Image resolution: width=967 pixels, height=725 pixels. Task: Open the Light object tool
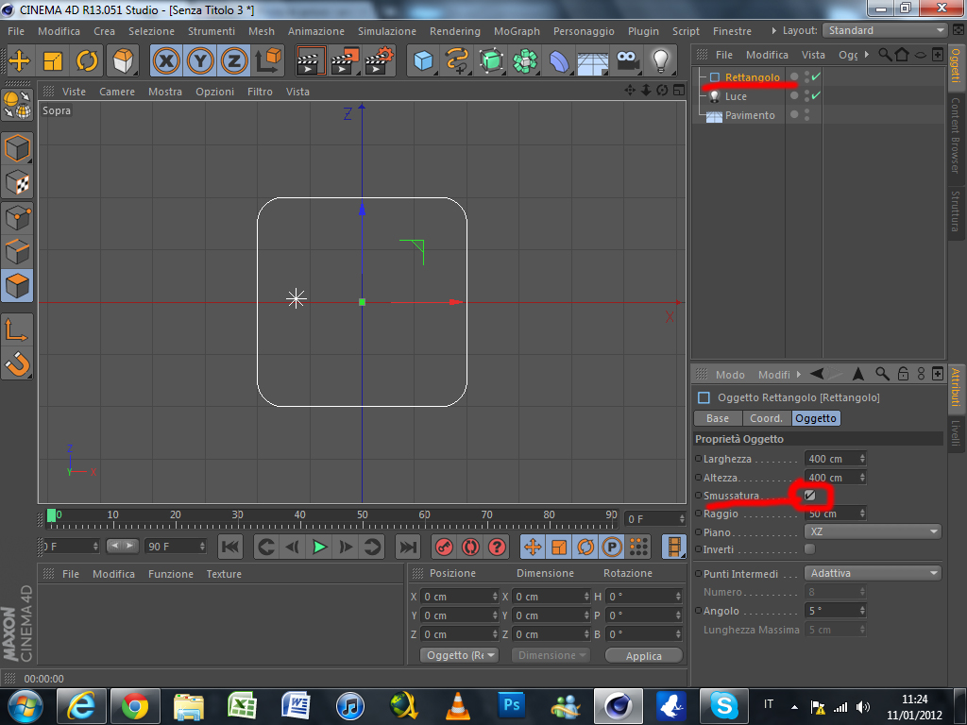click(662, 61)
